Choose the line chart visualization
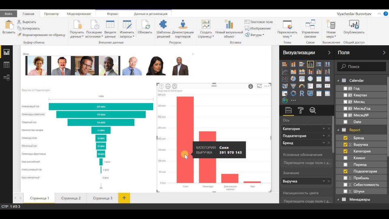 (285, 71)
